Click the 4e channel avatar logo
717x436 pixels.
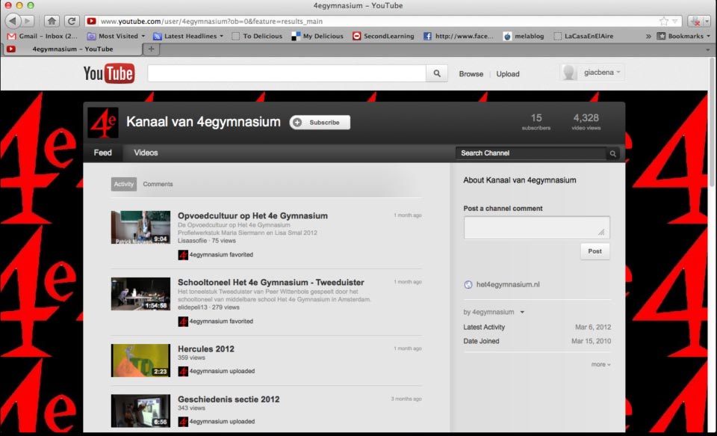tap(103, 123)
